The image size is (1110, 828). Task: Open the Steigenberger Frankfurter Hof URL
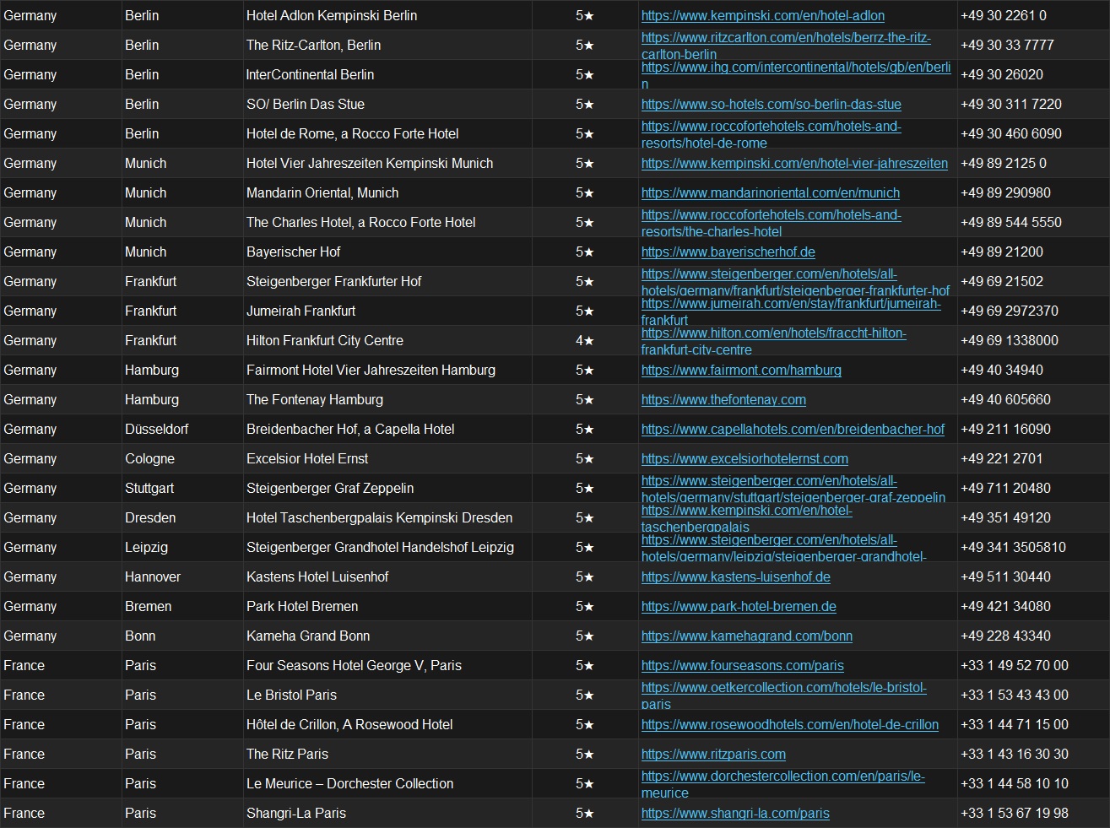tap(795, 282)
